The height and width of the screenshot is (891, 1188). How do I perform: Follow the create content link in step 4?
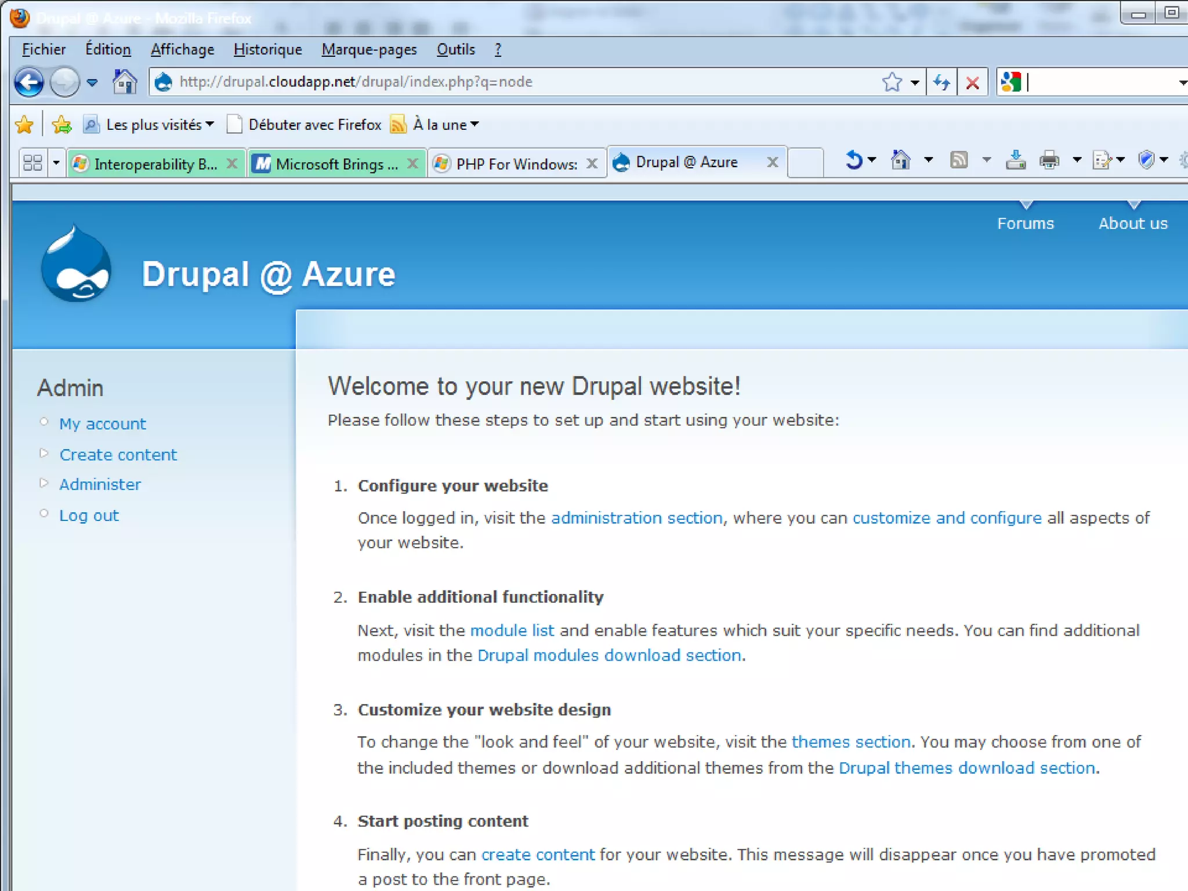(x=538, y=854)
